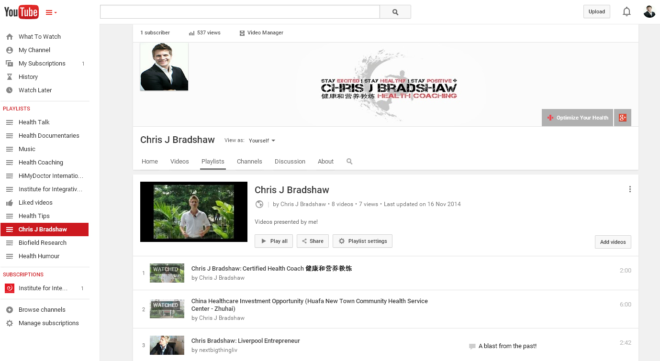Screen dimensions: 660x361
Task: Click the Upload button
Action: [596, 11]
